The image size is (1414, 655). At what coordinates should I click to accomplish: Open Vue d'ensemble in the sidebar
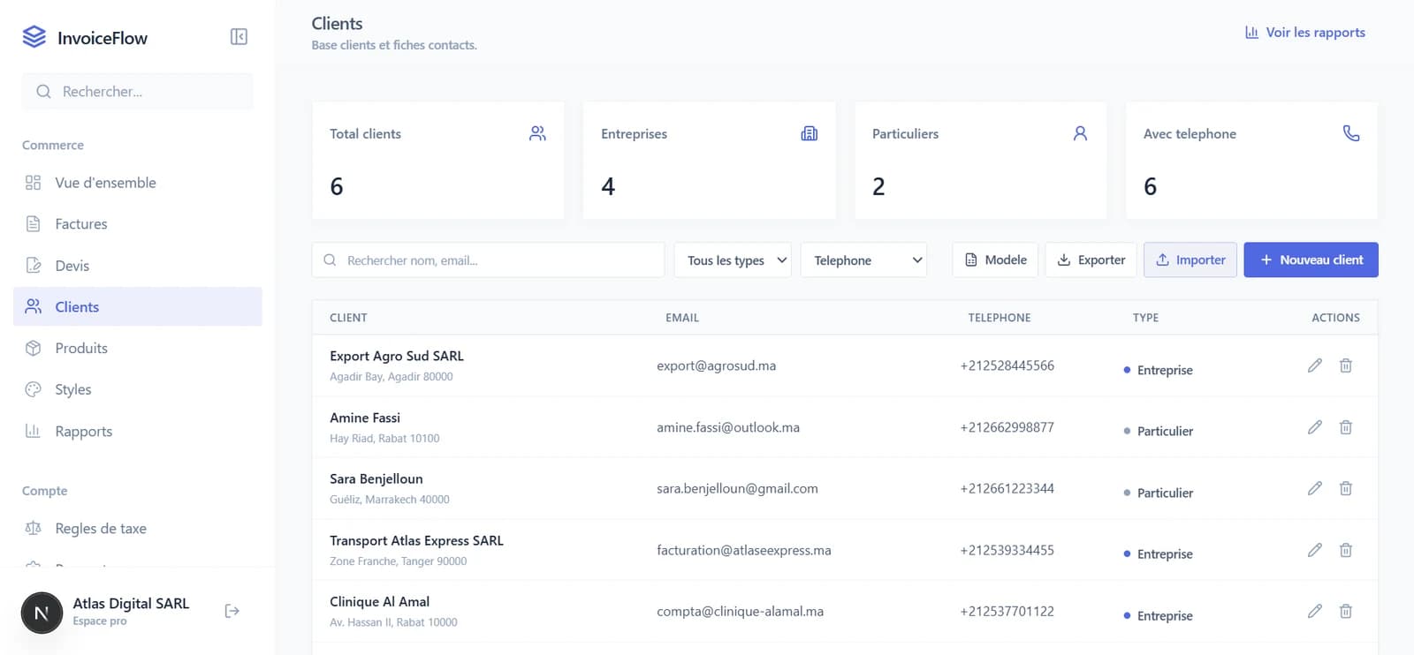coord(138,183)
